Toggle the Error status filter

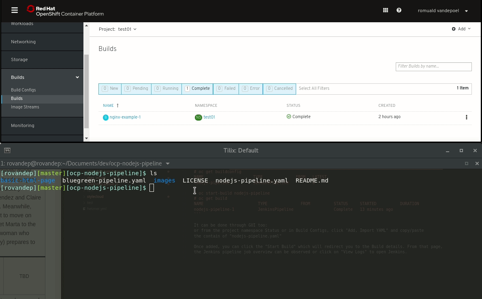(x=251, y=89)
